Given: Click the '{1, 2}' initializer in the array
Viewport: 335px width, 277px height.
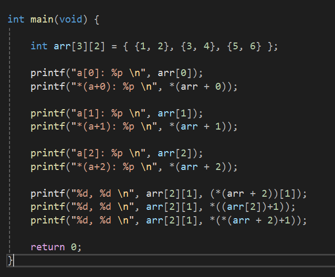Looking at the screenshot, I should pyautogui.click(x=152, y=46).
